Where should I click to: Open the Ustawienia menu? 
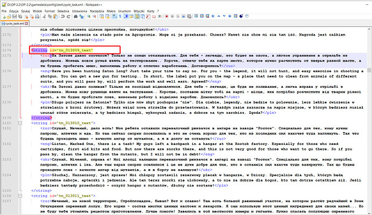(79, 11)
